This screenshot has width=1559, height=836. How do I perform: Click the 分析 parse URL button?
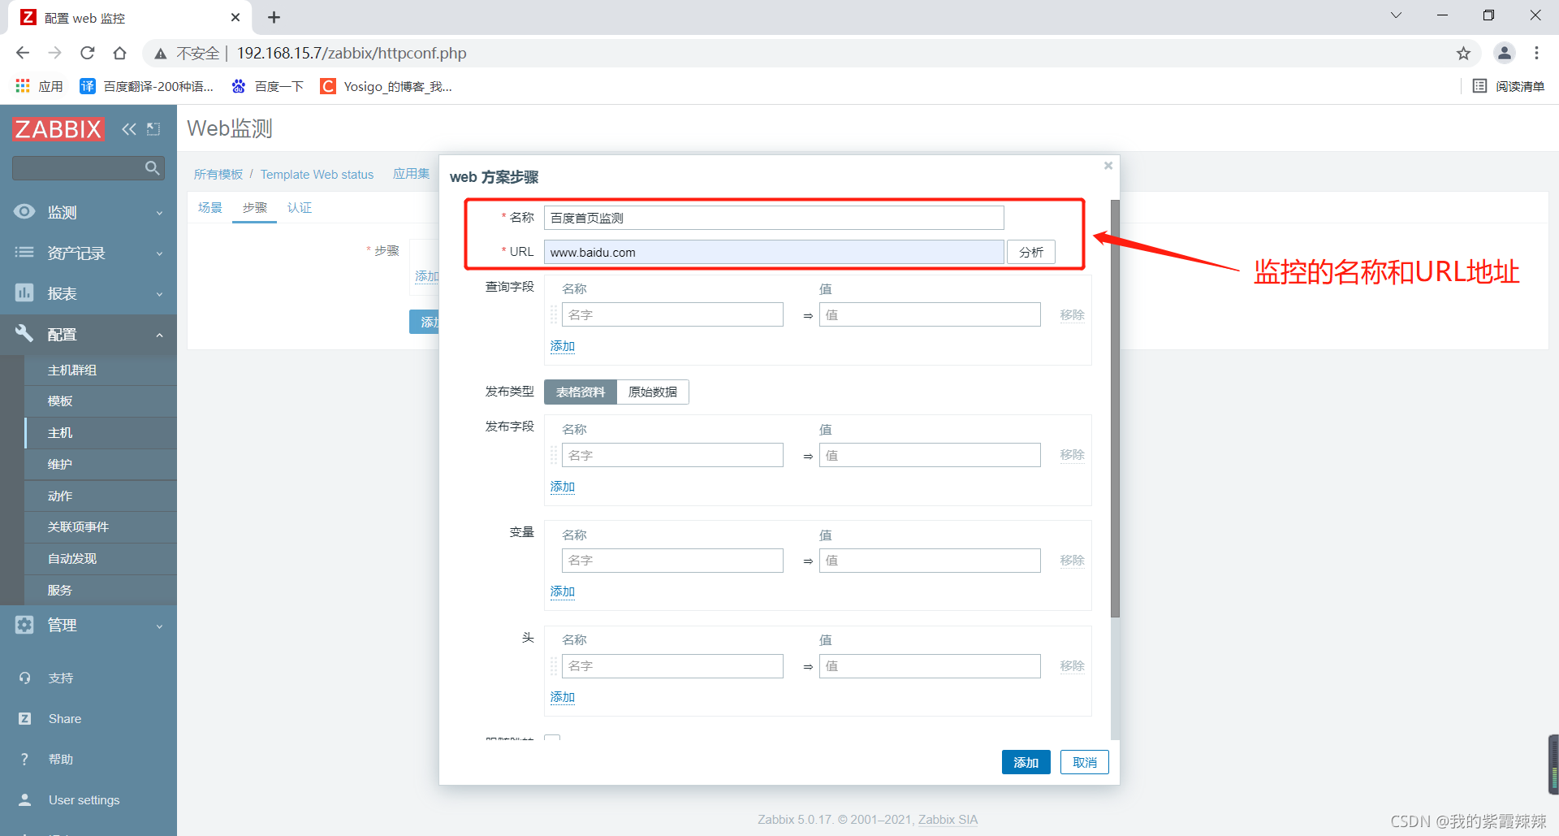[1031, 253]
